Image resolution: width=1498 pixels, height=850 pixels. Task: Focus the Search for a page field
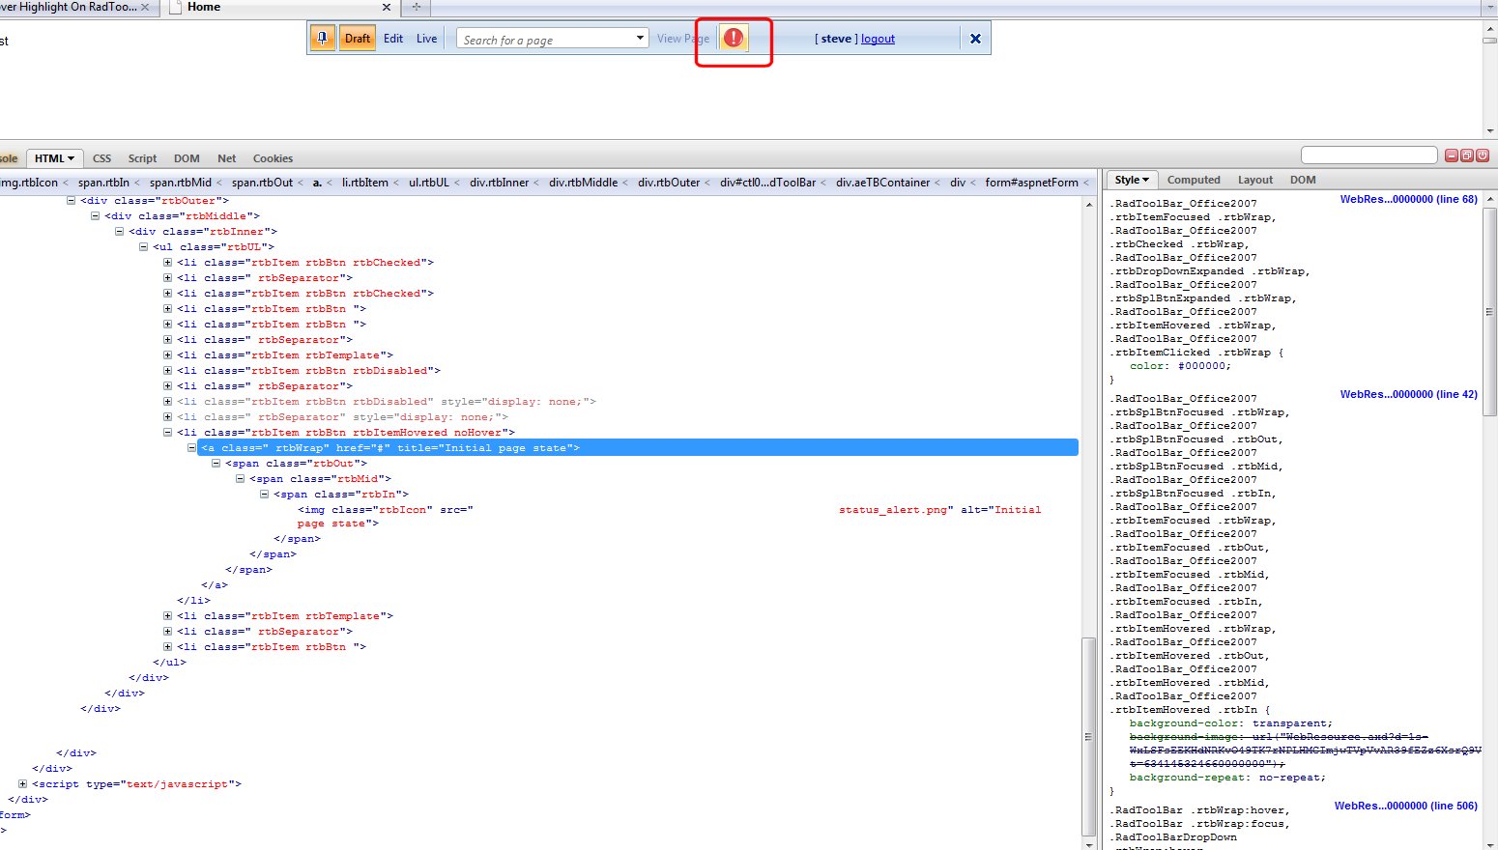[544, 39]
